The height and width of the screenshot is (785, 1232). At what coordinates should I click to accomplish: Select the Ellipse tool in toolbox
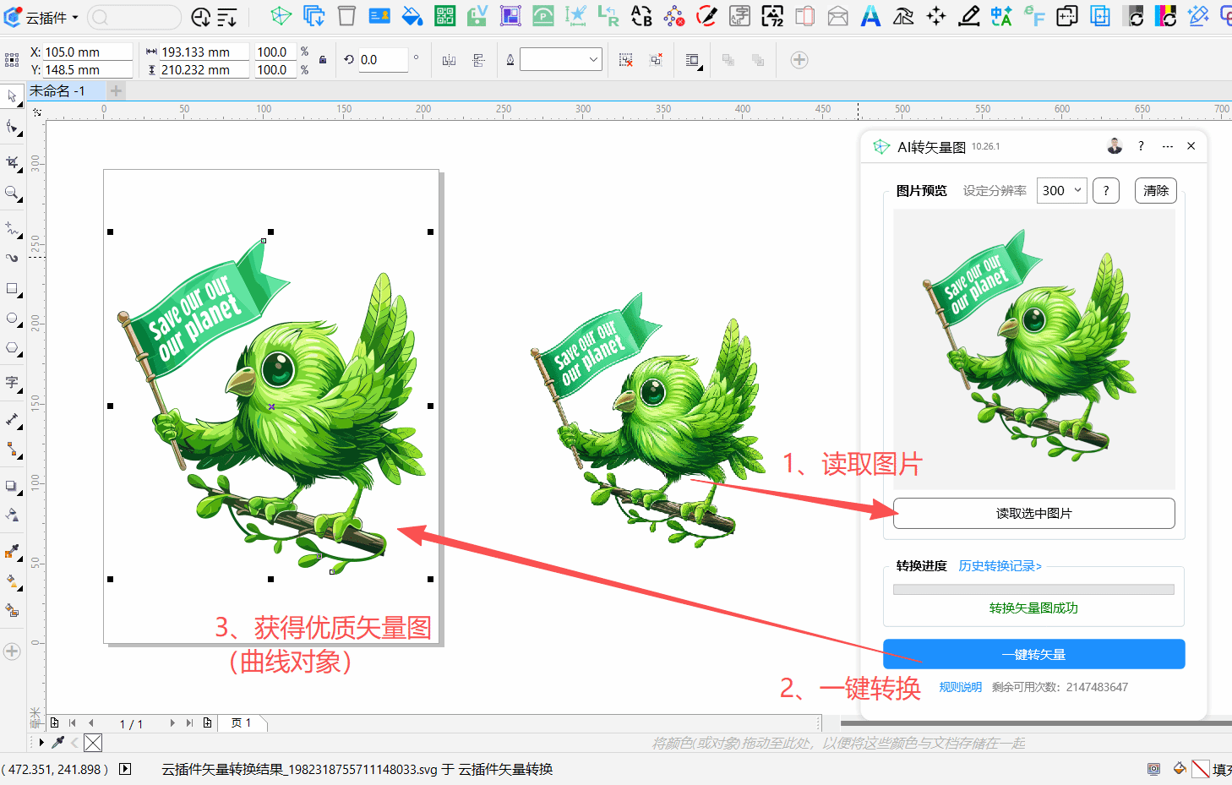(x=13, y=319)
